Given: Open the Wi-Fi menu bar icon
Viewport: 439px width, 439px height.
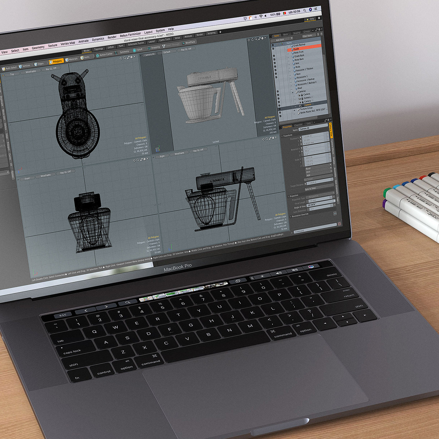Looking at the screenshot, I should (261, 16).
